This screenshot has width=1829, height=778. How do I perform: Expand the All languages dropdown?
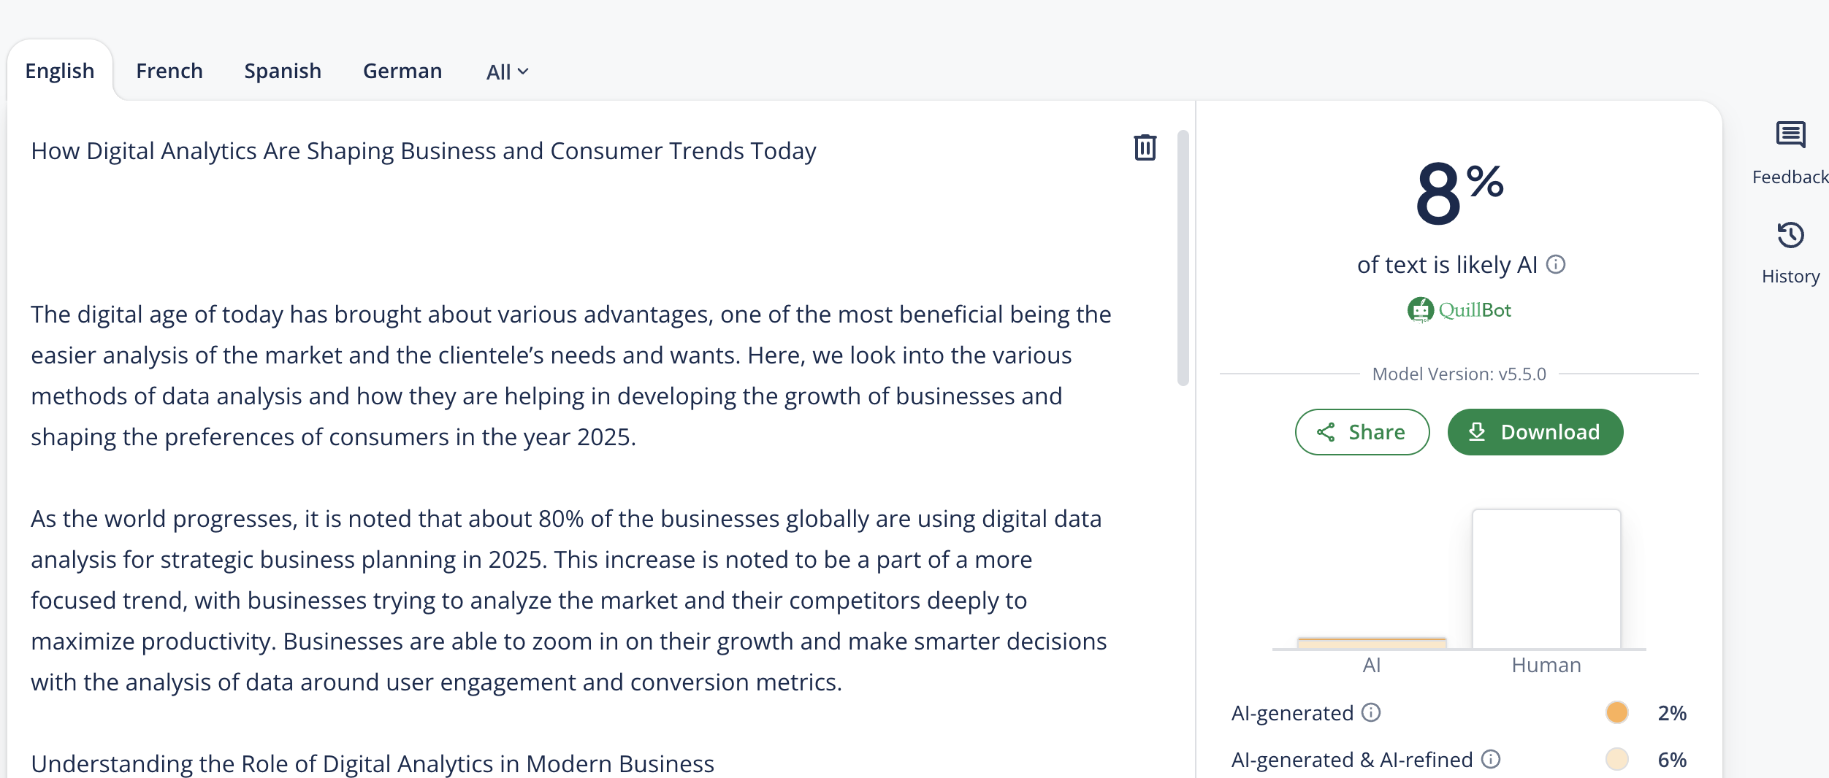coord(507,72)
